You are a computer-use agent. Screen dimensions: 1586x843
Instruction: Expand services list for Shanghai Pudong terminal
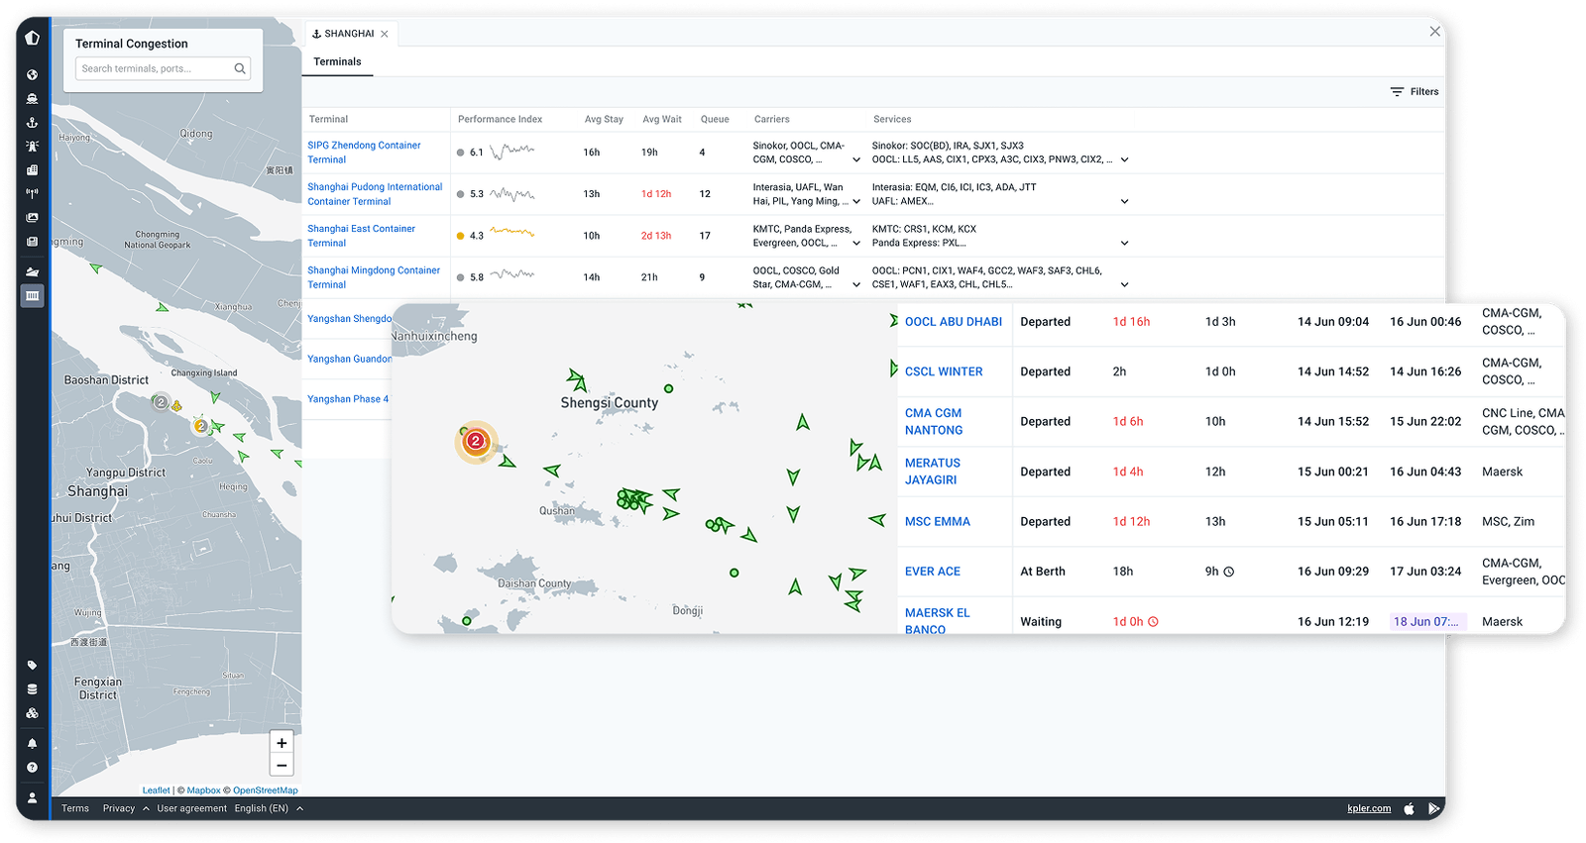click(x=1124, y=201)
